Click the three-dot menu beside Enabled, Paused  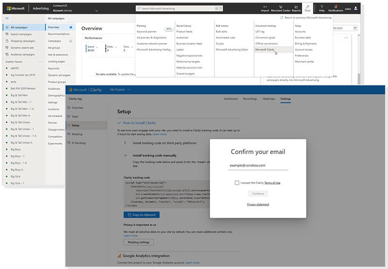(x=41, y=62)
